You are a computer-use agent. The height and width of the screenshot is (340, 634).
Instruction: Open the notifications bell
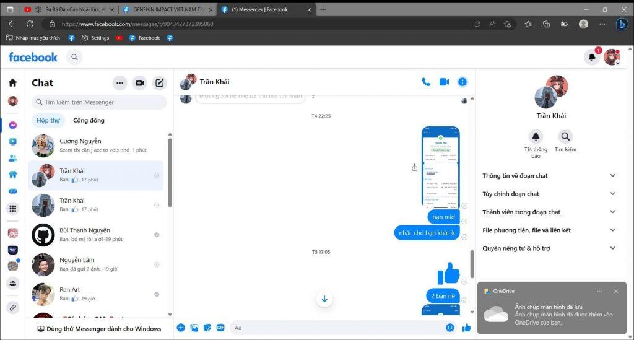(x=592, y=57)
